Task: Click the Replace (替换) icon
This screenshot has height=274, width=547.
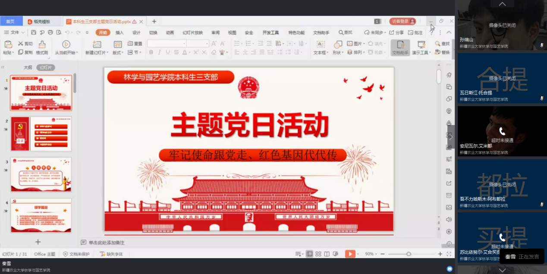Action: tap(443, 53)
